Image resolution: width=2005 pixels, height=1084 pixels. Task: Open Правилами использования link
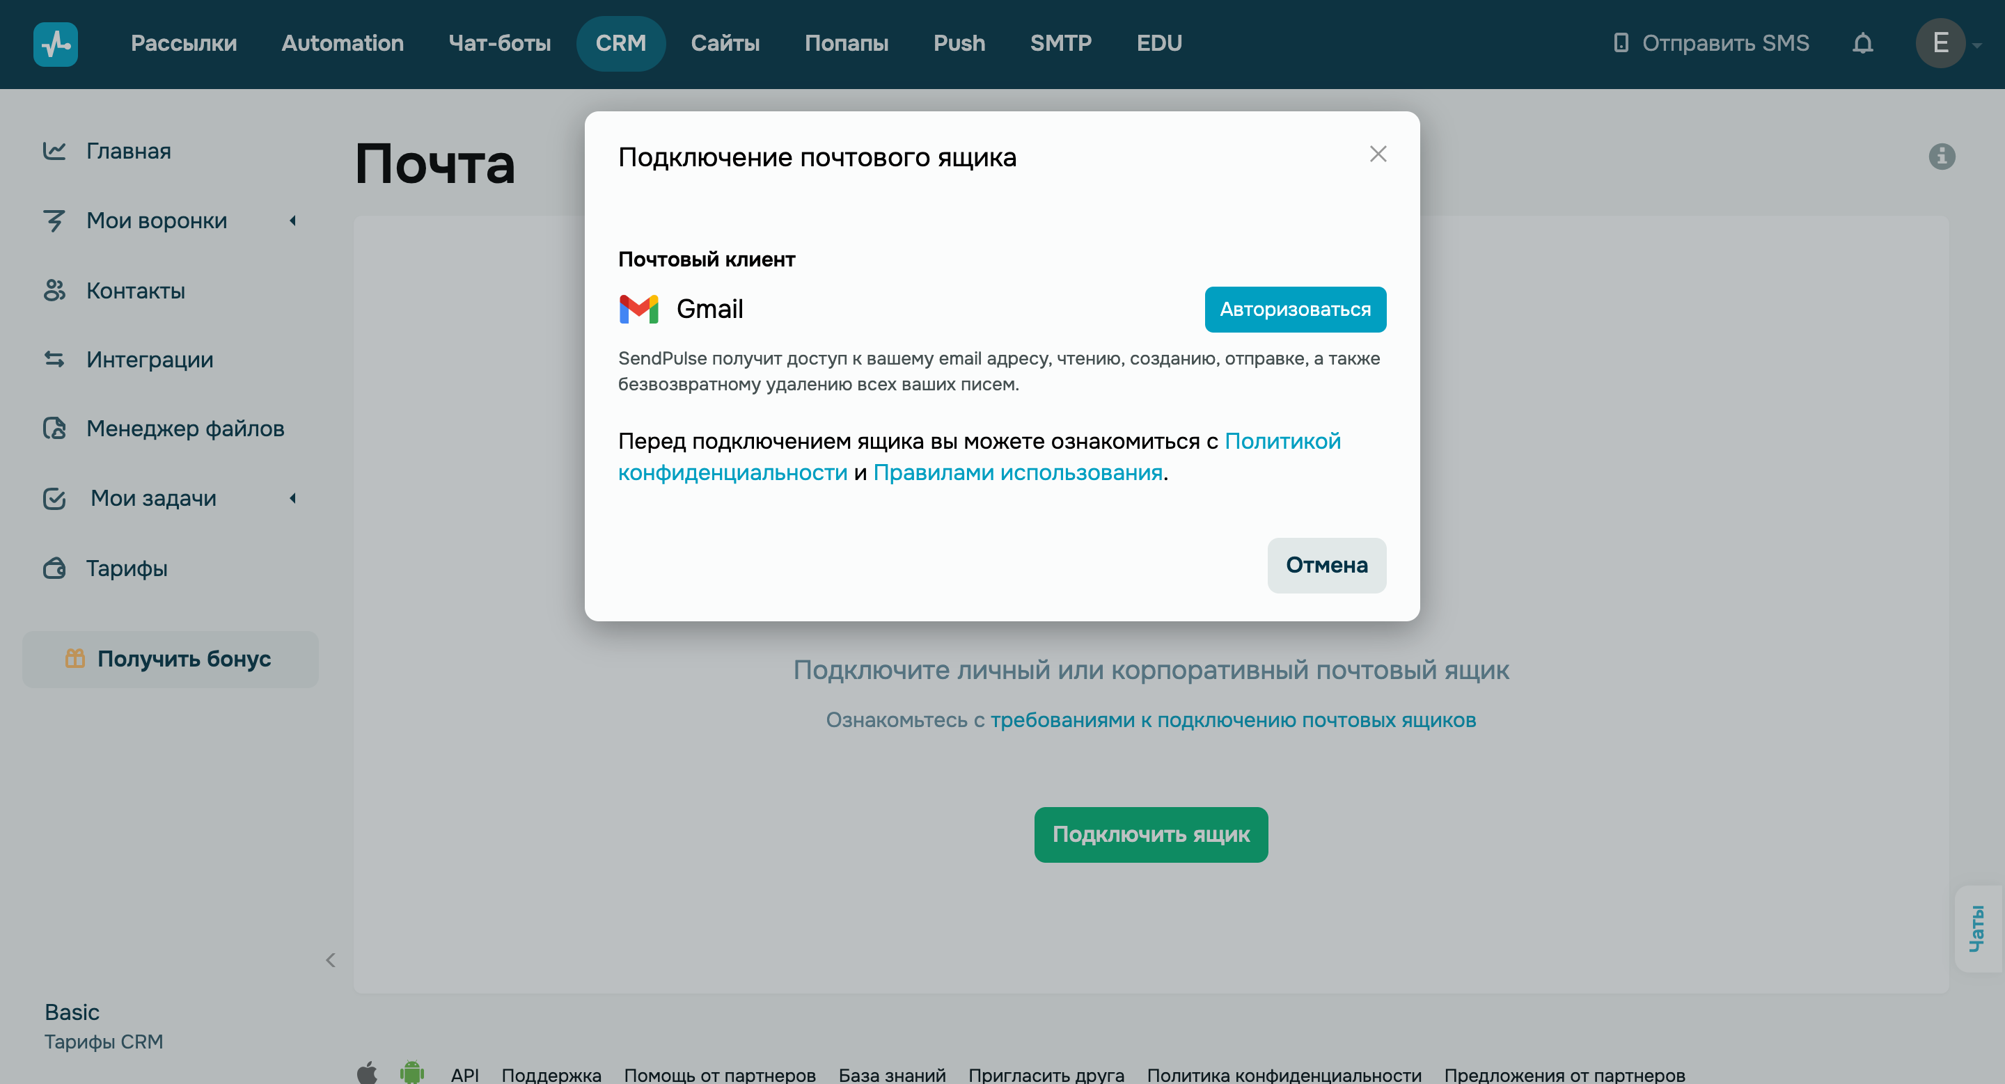pyautogui.click(x=1017, y=473)
